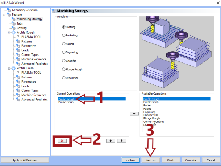
Task: Click the move operation down arrow button
Action: [x=121, y=141]
